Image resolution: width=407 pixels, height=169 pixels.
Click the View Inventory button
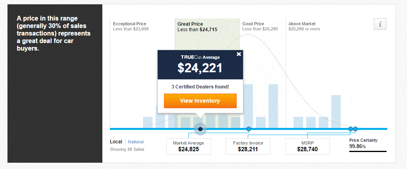(200, 101)
